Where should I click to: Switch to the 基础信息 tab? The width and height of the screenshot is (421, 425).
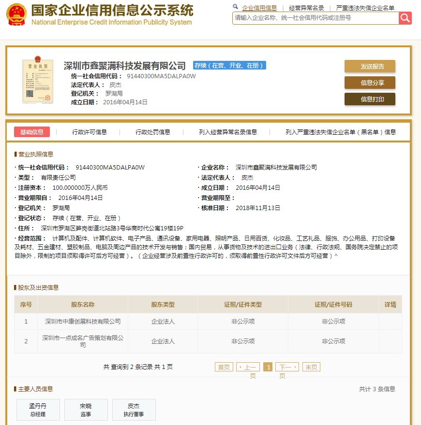tap(32, 132)
